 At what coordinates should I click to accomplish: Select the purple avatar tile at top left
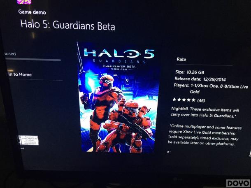click(x=24, y=2)
